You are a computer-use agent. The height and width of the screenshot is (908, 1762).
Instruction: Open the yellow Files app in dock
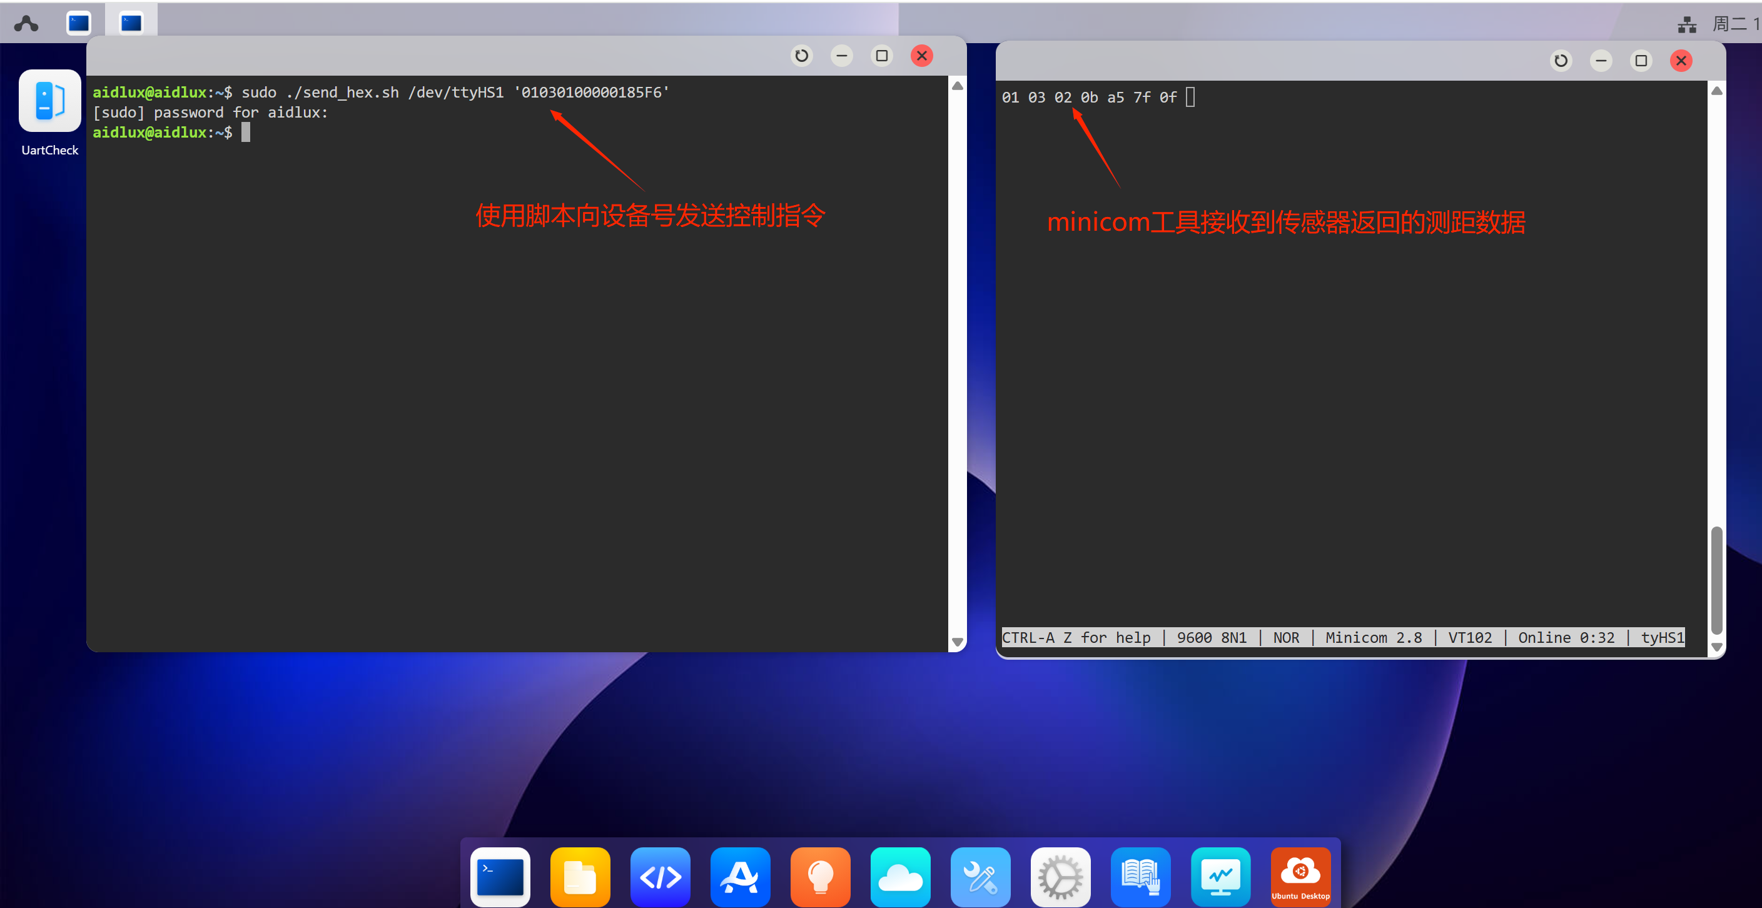pyautogui.click(x=580, y=877)
